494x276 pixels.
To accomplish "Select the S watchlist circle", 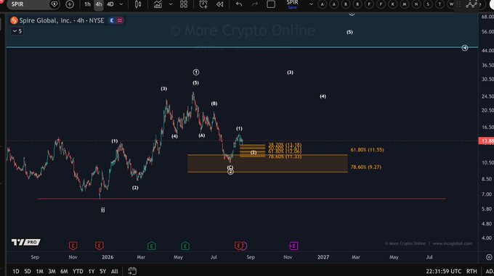I will (x=428, y=4).
